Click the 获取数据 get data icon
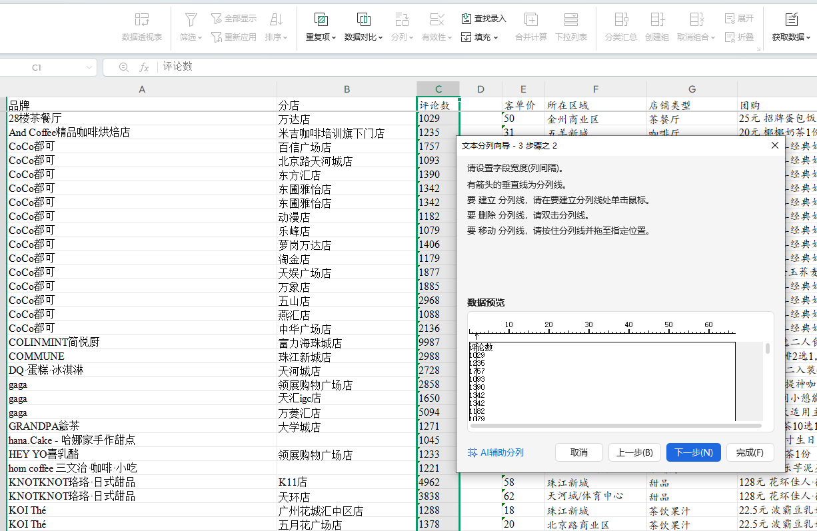The width and height of the screenshot is (817, 531). pyautogui.click(x=791, y=19)
